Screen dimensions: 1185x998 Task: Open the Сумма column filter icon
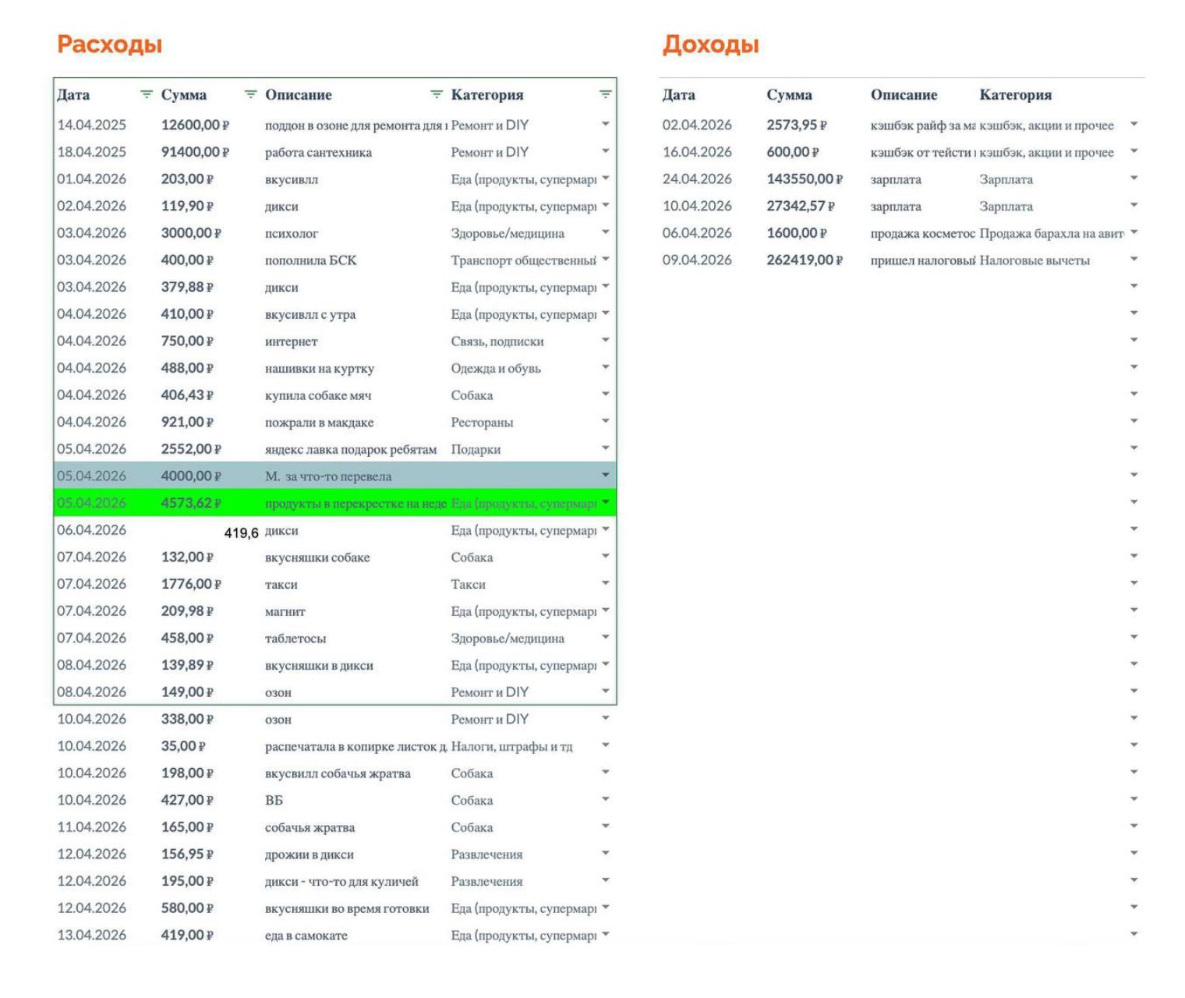coord(250,94)
